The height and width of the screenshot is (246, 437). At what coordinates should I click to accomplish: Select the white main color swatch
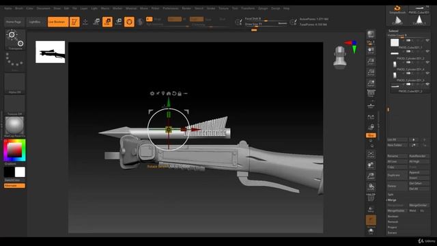(20, 172)
